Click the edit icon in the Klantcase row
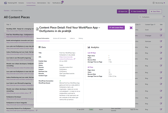 click(x=161, y=41)
